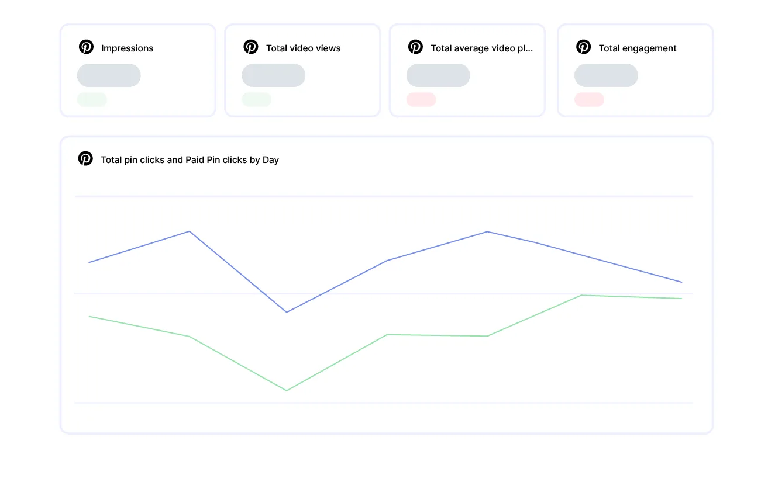Click the green line in the pin clicks chart

387,335
